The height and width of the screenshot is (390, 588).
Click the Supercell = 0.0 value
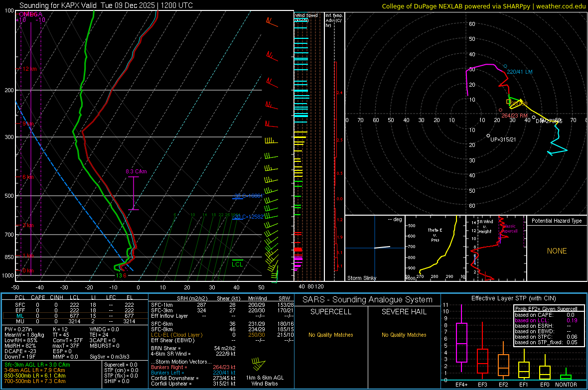(121, 365)
